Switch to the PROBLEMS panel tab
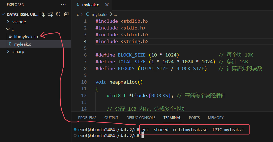This screenshot has height=142, width=273. click(87, 118)
